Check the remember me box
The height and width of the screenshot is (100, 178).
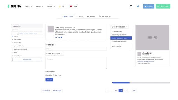pyautogui.click(x=13, y=56)
